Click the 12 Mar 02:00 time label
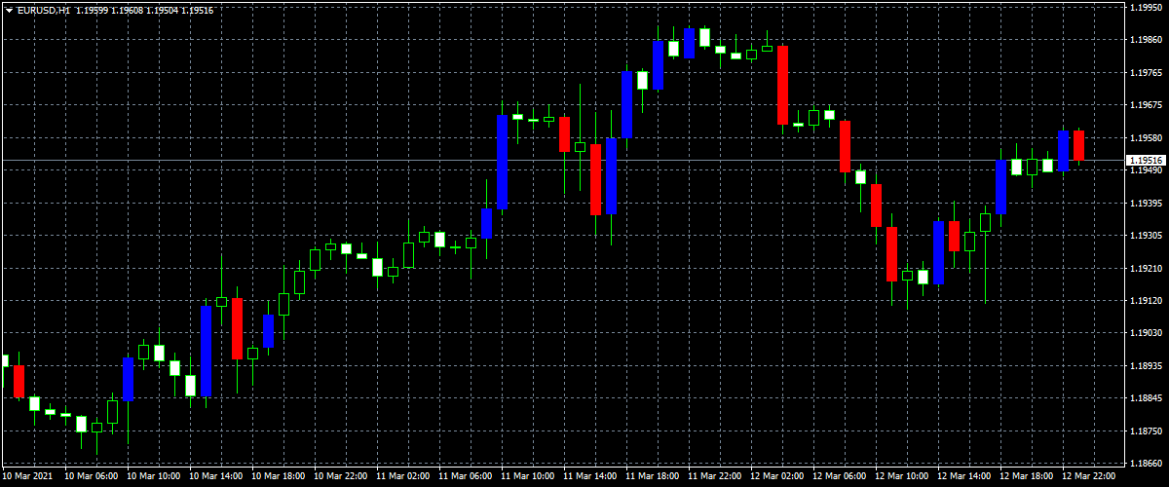 [x=779, y=477]
